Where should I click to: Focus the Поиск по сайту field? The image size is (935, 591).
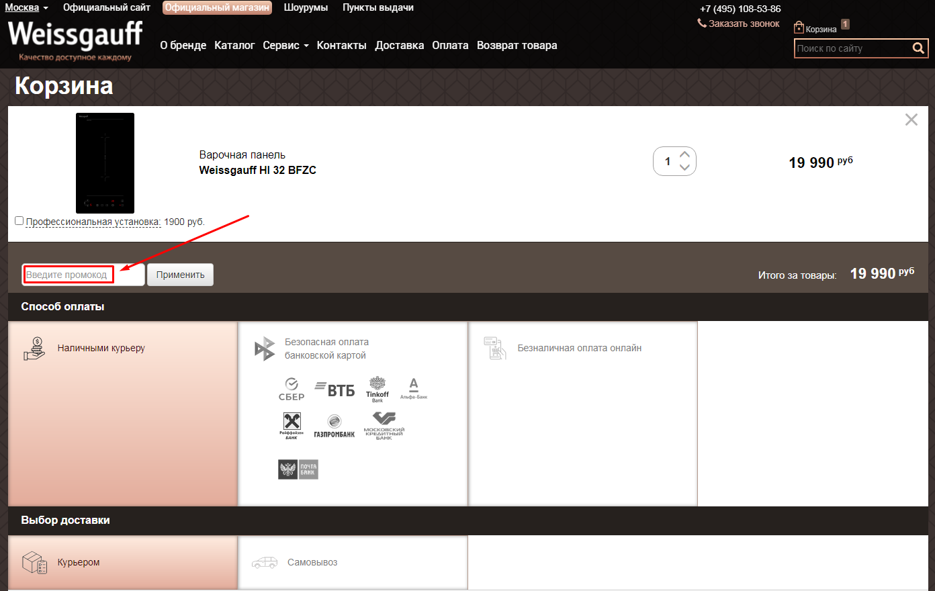pyautogui.click(x=852, y=48)
